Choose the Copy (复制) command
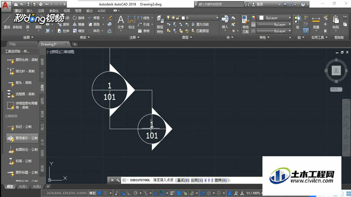Screen dimensions: 351x197 pyautogui.click(x=64, y=24)
